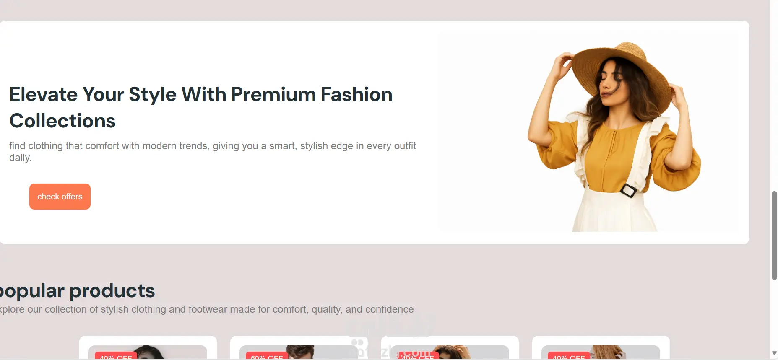Image resolution: width=778 pixels, height=360 pixels.
Task: Click the word "Collections" in the hero title
Action: coord(62,121)
